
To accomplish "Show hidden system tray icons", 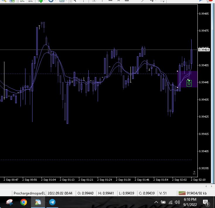I will (x=156, y=202).
